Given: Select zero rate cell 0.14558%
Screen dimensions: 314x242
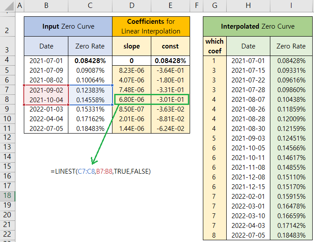Looking at the screenshot, I should tap(90, 100).
